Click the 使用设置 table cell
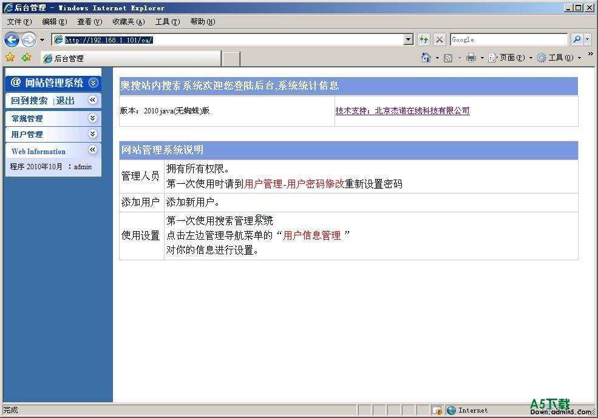598x418 pixels. point(141,236)
